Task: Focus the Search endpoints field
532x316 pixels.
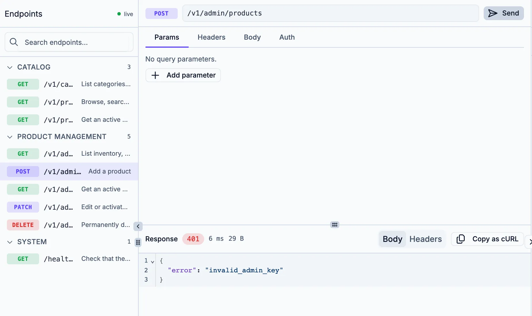Action: pos(69,42)
